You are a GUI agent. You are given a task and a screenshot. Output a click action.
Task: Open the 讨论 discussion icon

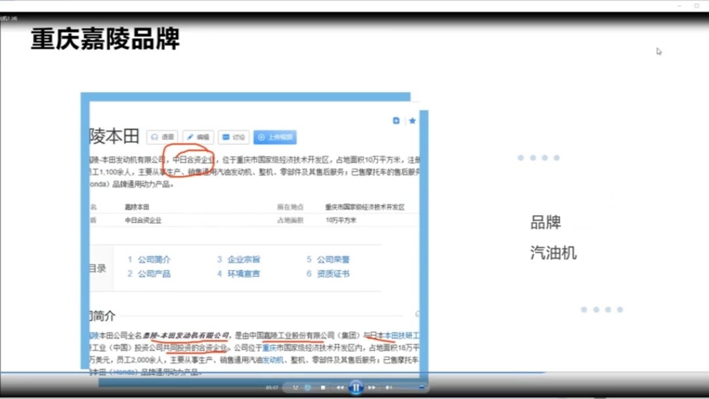click(233, 137)
